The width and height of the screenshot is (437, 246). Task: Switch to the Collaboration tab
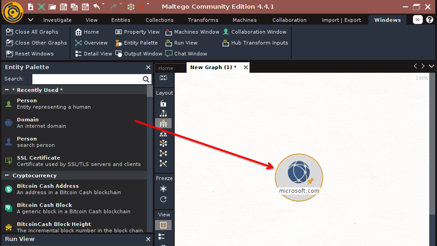pos(289,20)
